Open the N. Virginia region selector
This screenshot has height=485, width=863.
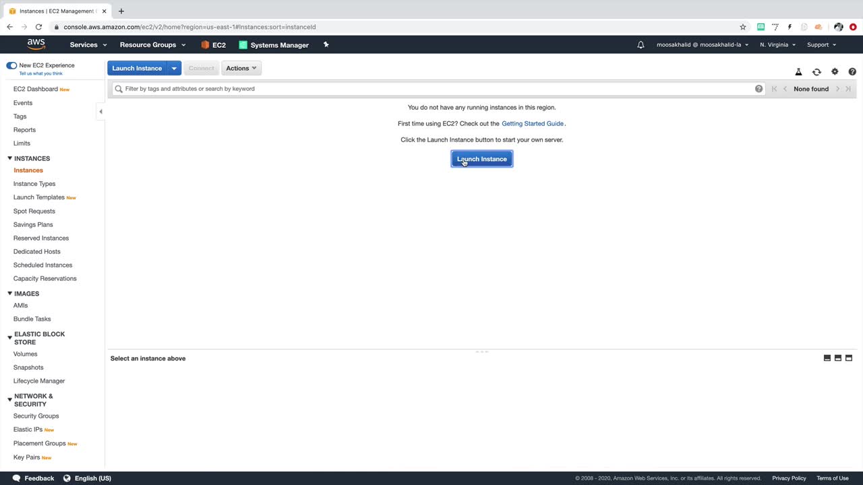pyautogui.click(x=777, y=45)
